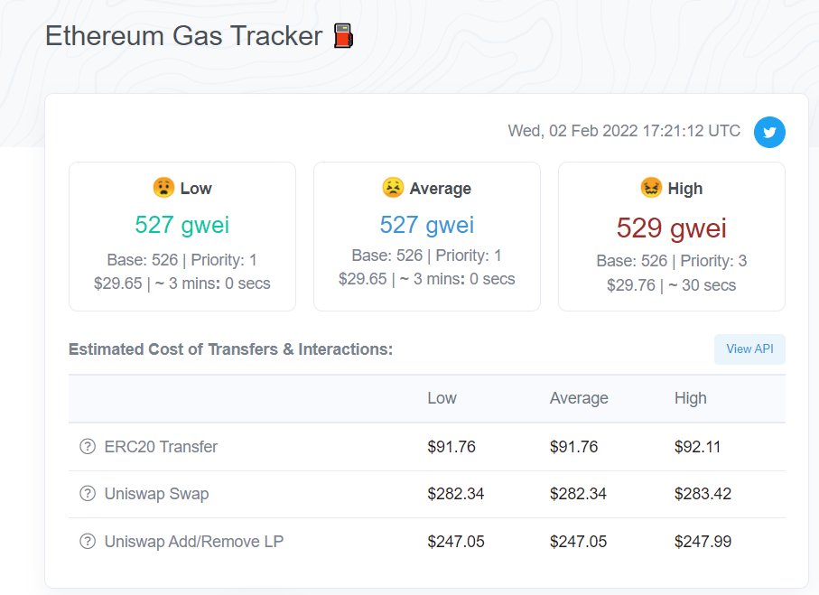Click the 529 gwei high value
Viewport: 819px width, 595px height.
pos(671,228)
